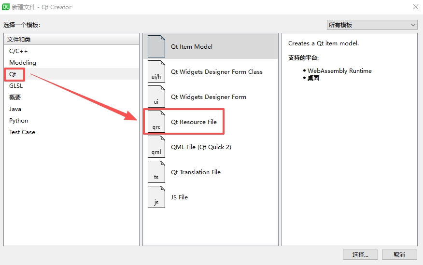Open the 所有模板 template filter dropdown
The width and height of the screenshot is (423, 265).
point(372,25)
